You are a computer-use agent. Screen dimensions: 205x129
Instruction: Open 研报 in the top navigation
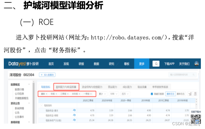[x=81, y=64]
